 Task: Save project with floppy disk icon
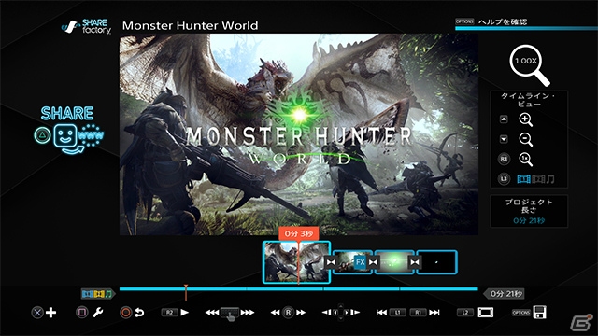coord(540,312)
